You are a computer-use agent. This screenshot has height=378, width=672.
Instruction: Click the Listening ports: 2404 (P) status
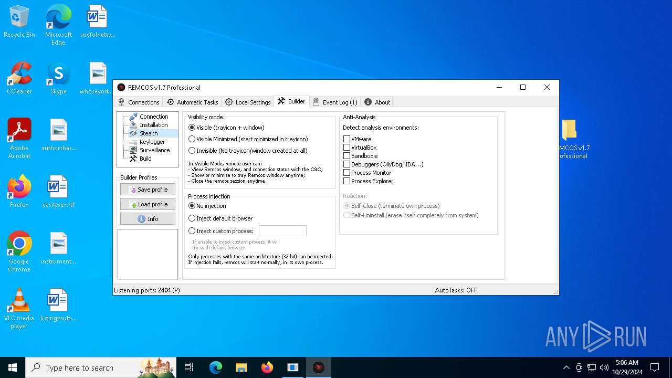[x=147, y=290]
